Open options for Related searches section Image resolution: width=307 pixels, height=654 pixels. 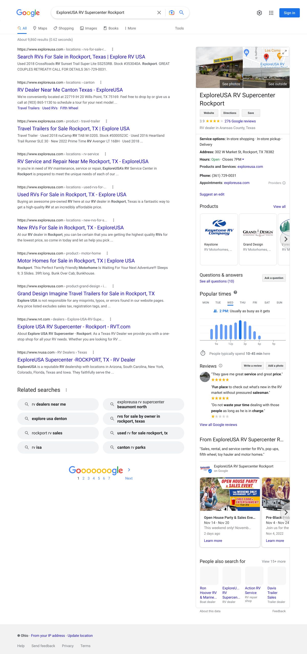pos(66,390)
